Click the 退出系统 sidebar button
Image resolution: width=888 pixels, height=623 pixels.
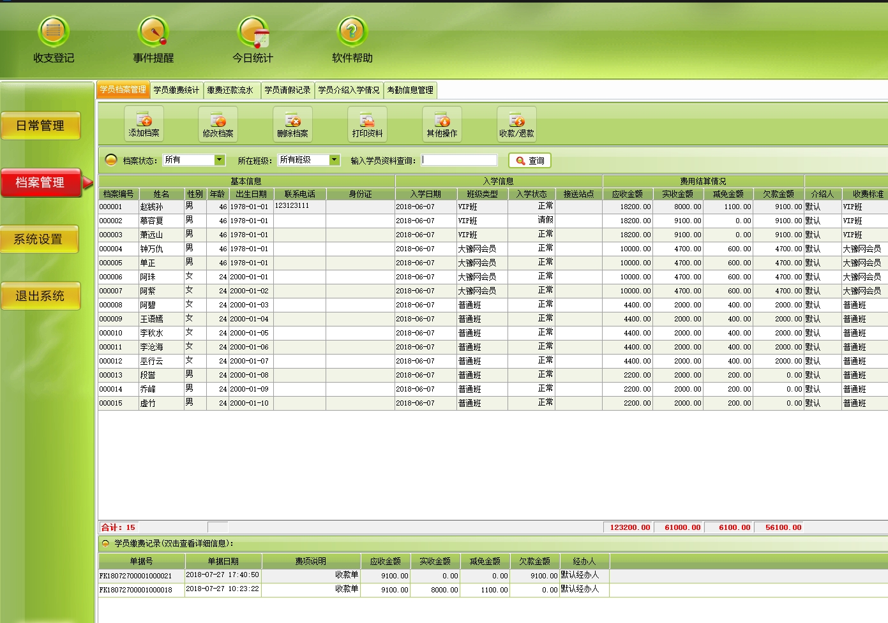click(x=41, y=296)
